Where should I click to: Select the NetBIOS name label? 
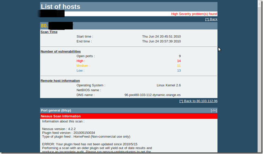pyautogui.click(x=89, y=90)
